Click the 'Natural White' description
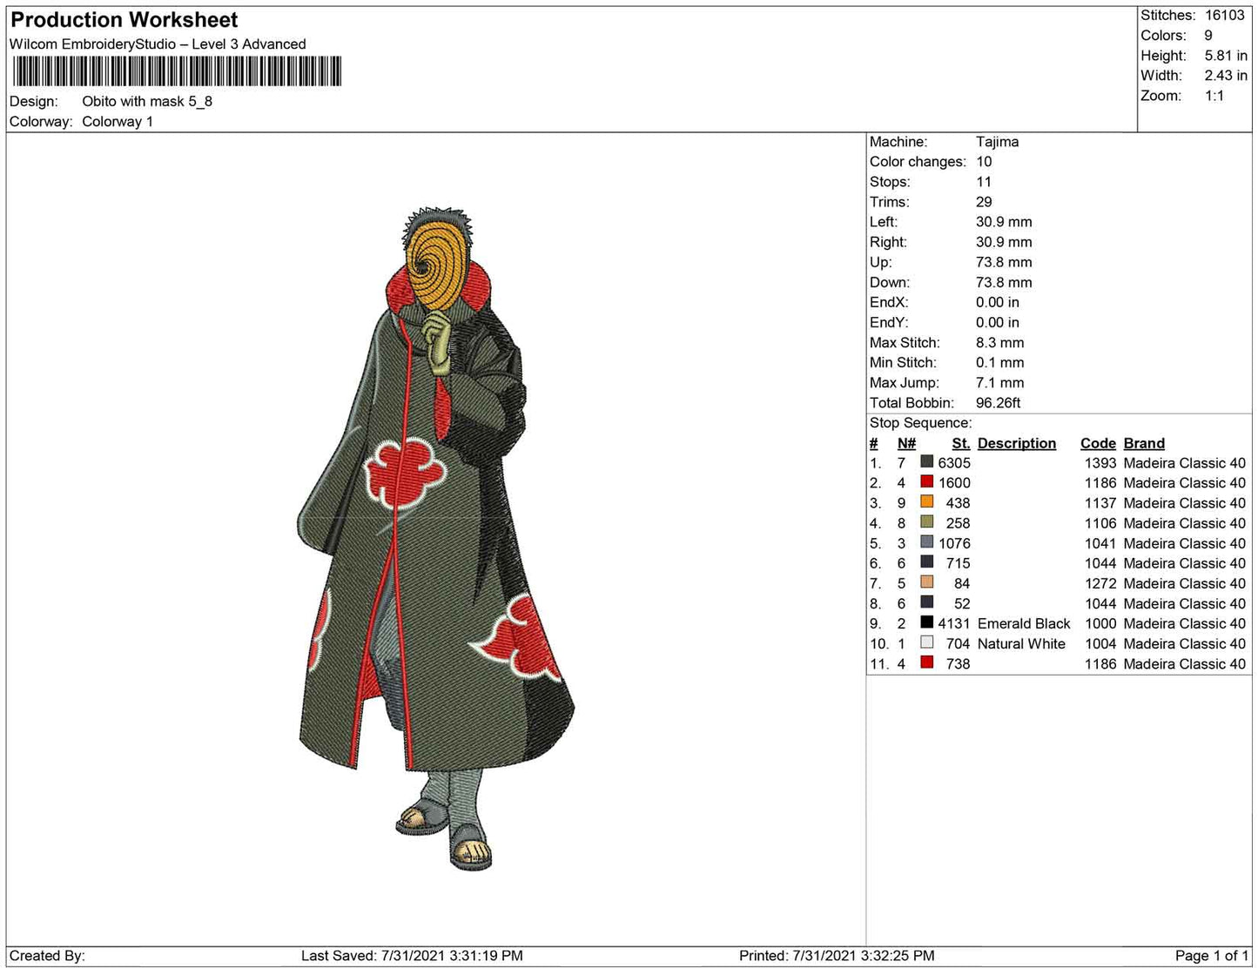The width and height of the screenshot is (1258, 968). coord(1021,643)
